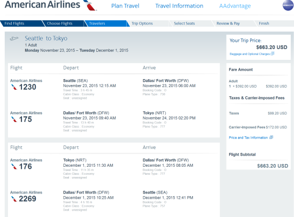The height and width of the screenshot is (217, 294).
Task: Open the Travel Information menu
Action: (179, 6)
